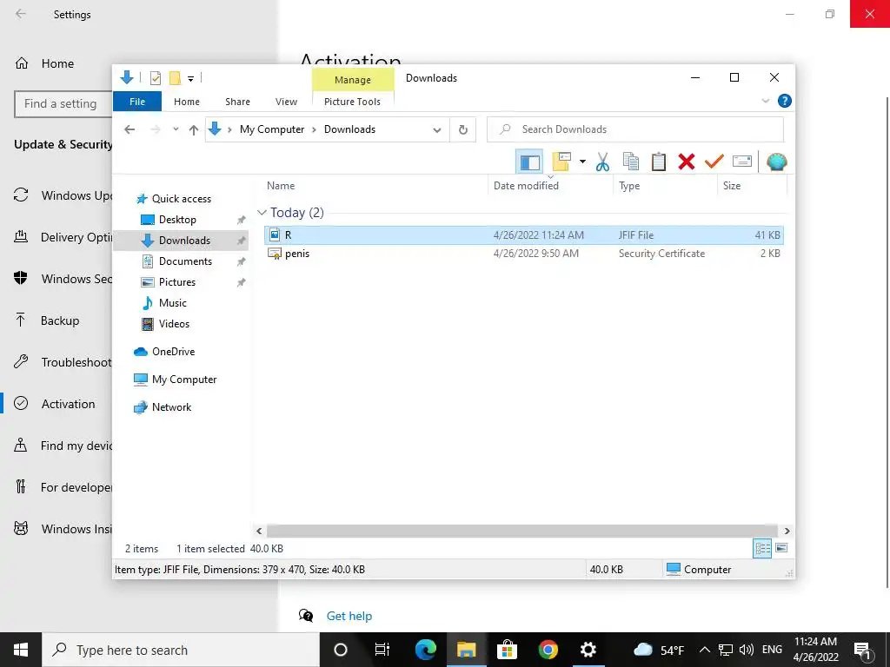This screenshot has width=890, height=667.
Task: Paste using the clipboard icon
Action: pyautogui.click(x=659, y=162)
